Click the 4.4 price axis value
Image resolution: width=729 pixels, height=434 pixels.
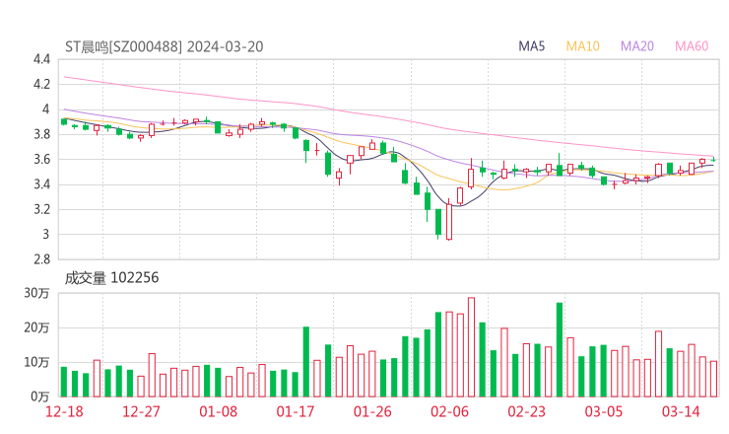point(41,59)
